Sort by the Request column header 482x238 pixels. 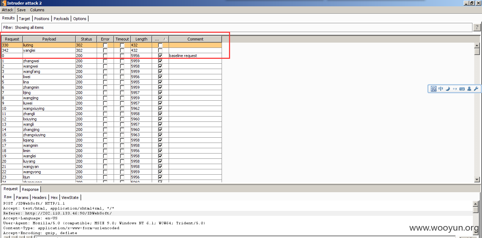(x=12, y=39)
